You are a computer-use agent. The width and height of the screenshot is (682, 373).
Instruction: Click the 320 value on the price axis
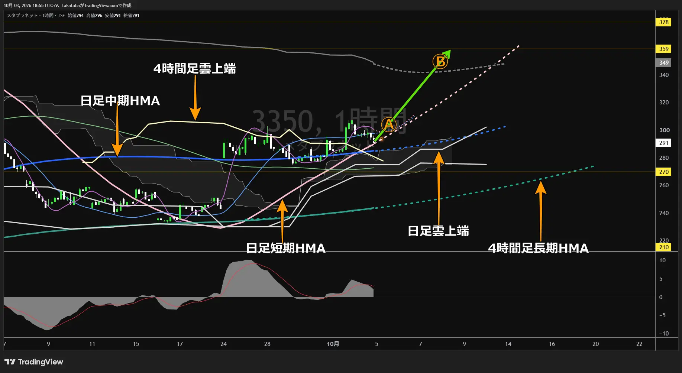click(664, 103)
